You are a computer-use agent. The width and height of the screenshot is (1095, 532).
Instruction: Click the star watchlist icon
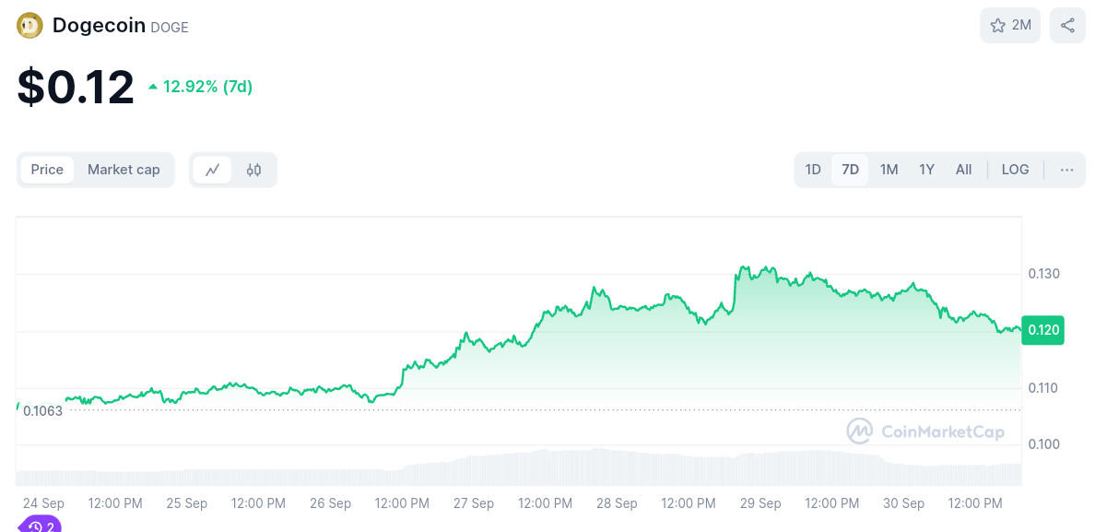coord(999,25)
